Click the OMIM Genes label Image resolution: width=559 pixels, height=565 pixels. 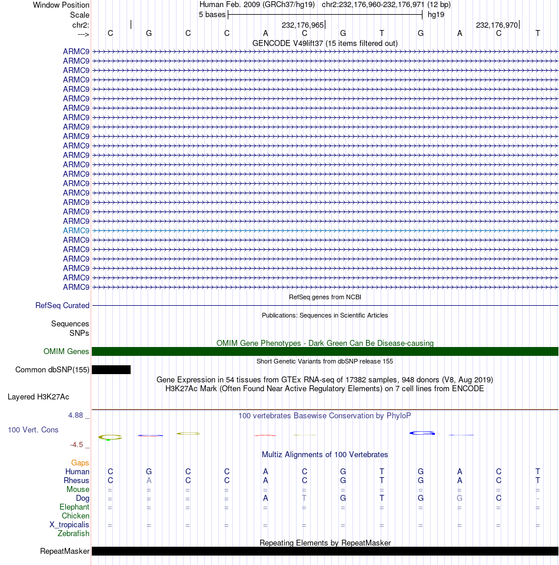click(66, 351)
